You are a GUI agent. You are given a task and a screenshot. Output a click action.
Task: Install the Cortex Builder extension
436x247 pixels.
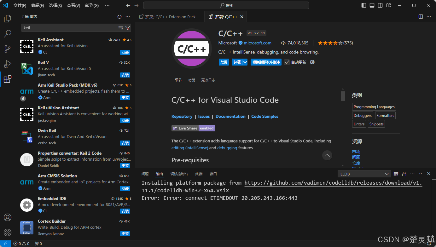point(125,234)
